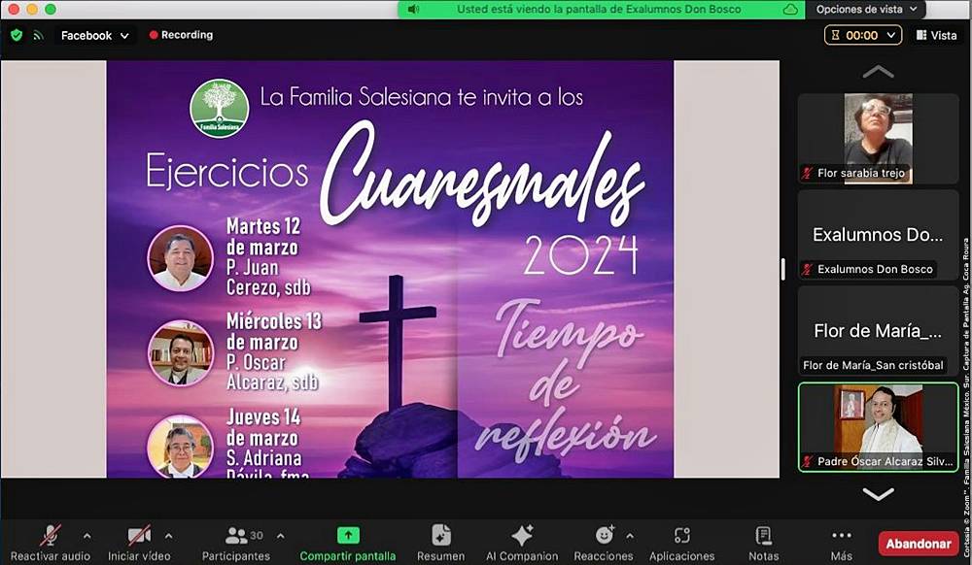Click the macOS yellow minimize button
The image size is (972, 565).
[x=32, y=9]
